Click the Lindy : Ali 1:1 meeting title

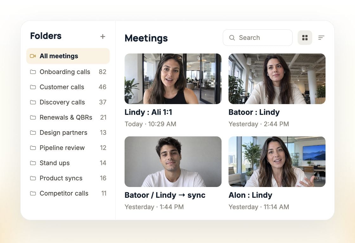[148, 112]
